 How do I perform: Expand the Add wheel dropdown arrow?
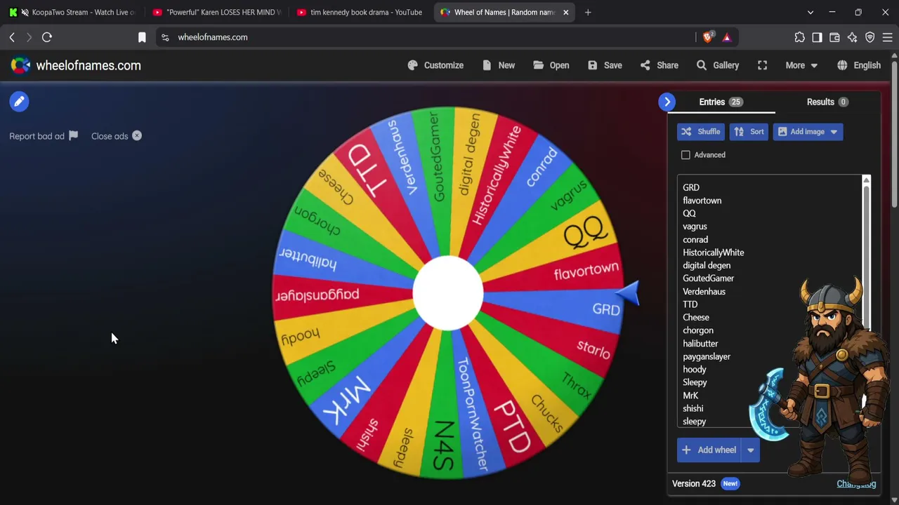(x=750, y=450)
